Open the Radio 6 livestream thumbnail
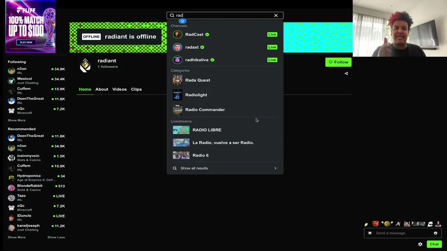The width and height of the screenshot is (447, 251). click(181, 155)
